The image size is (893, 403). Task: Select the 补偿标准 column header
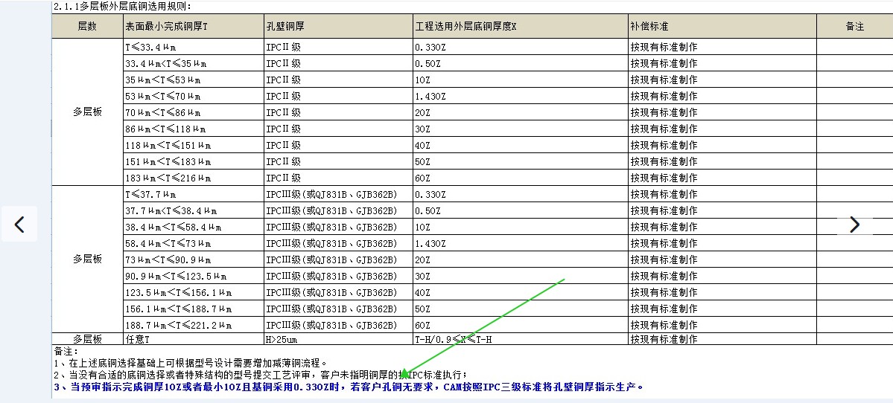pos(722,26)
